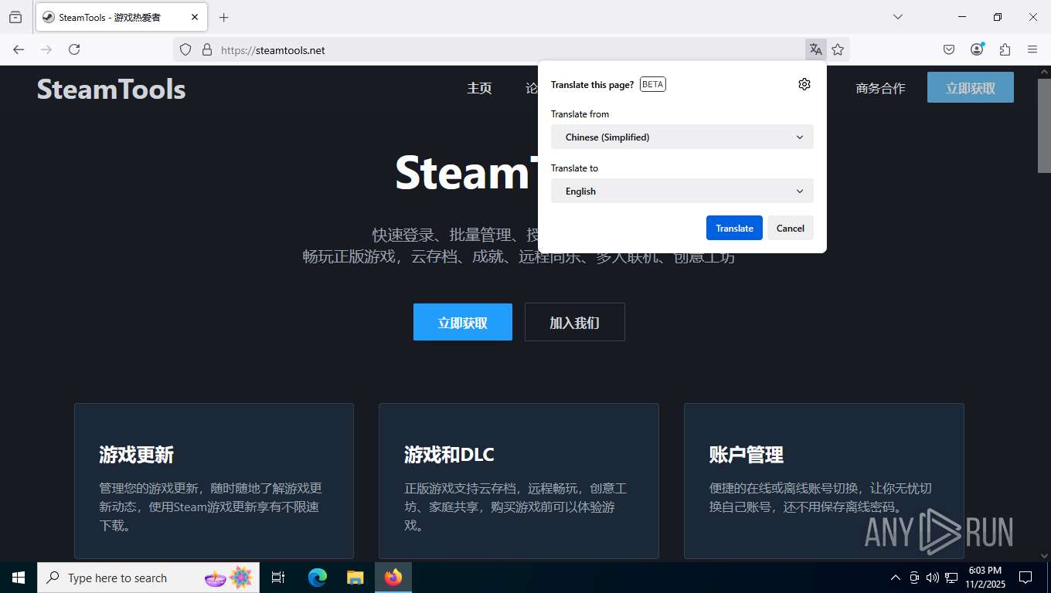Viewport: 1051px width, 593px height.
Task: Click the Firefox taskbar icon
Action: [393, 578]
